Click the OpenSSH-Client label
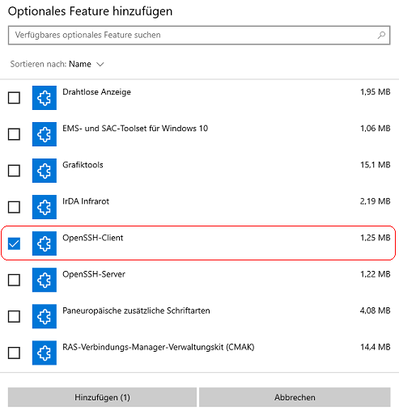The height and width of the screenshot is (410, 399). (93, 238)
